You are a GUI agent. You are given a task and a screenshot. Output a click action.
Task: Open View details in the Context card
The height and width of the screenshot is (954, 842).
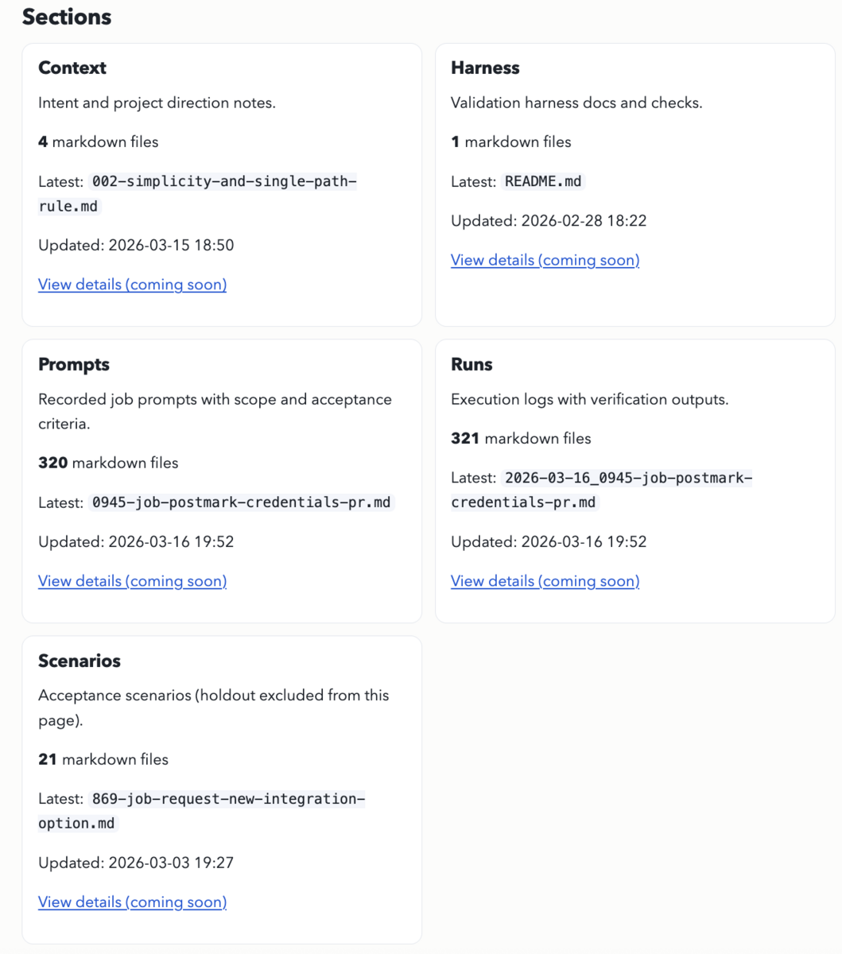pyautogui.click(x=132, y=284)
